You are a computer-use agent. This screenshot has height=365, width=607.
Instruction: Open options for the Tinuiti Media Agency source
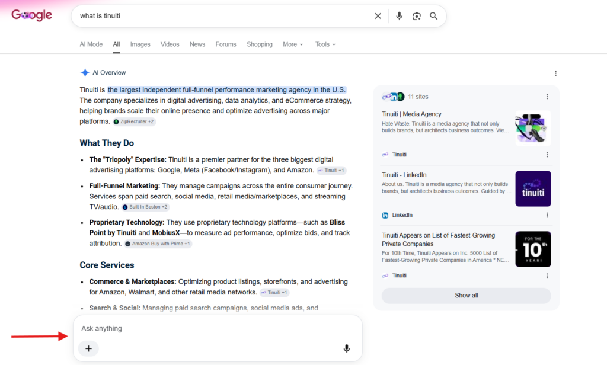[547, 155]
